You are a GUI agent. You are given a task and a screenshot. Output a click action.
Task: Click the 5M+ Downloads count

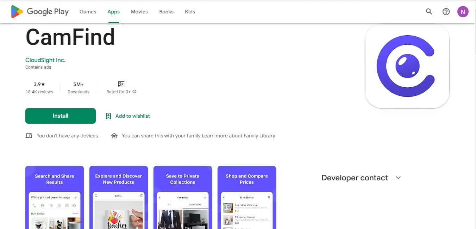point(79,88)
